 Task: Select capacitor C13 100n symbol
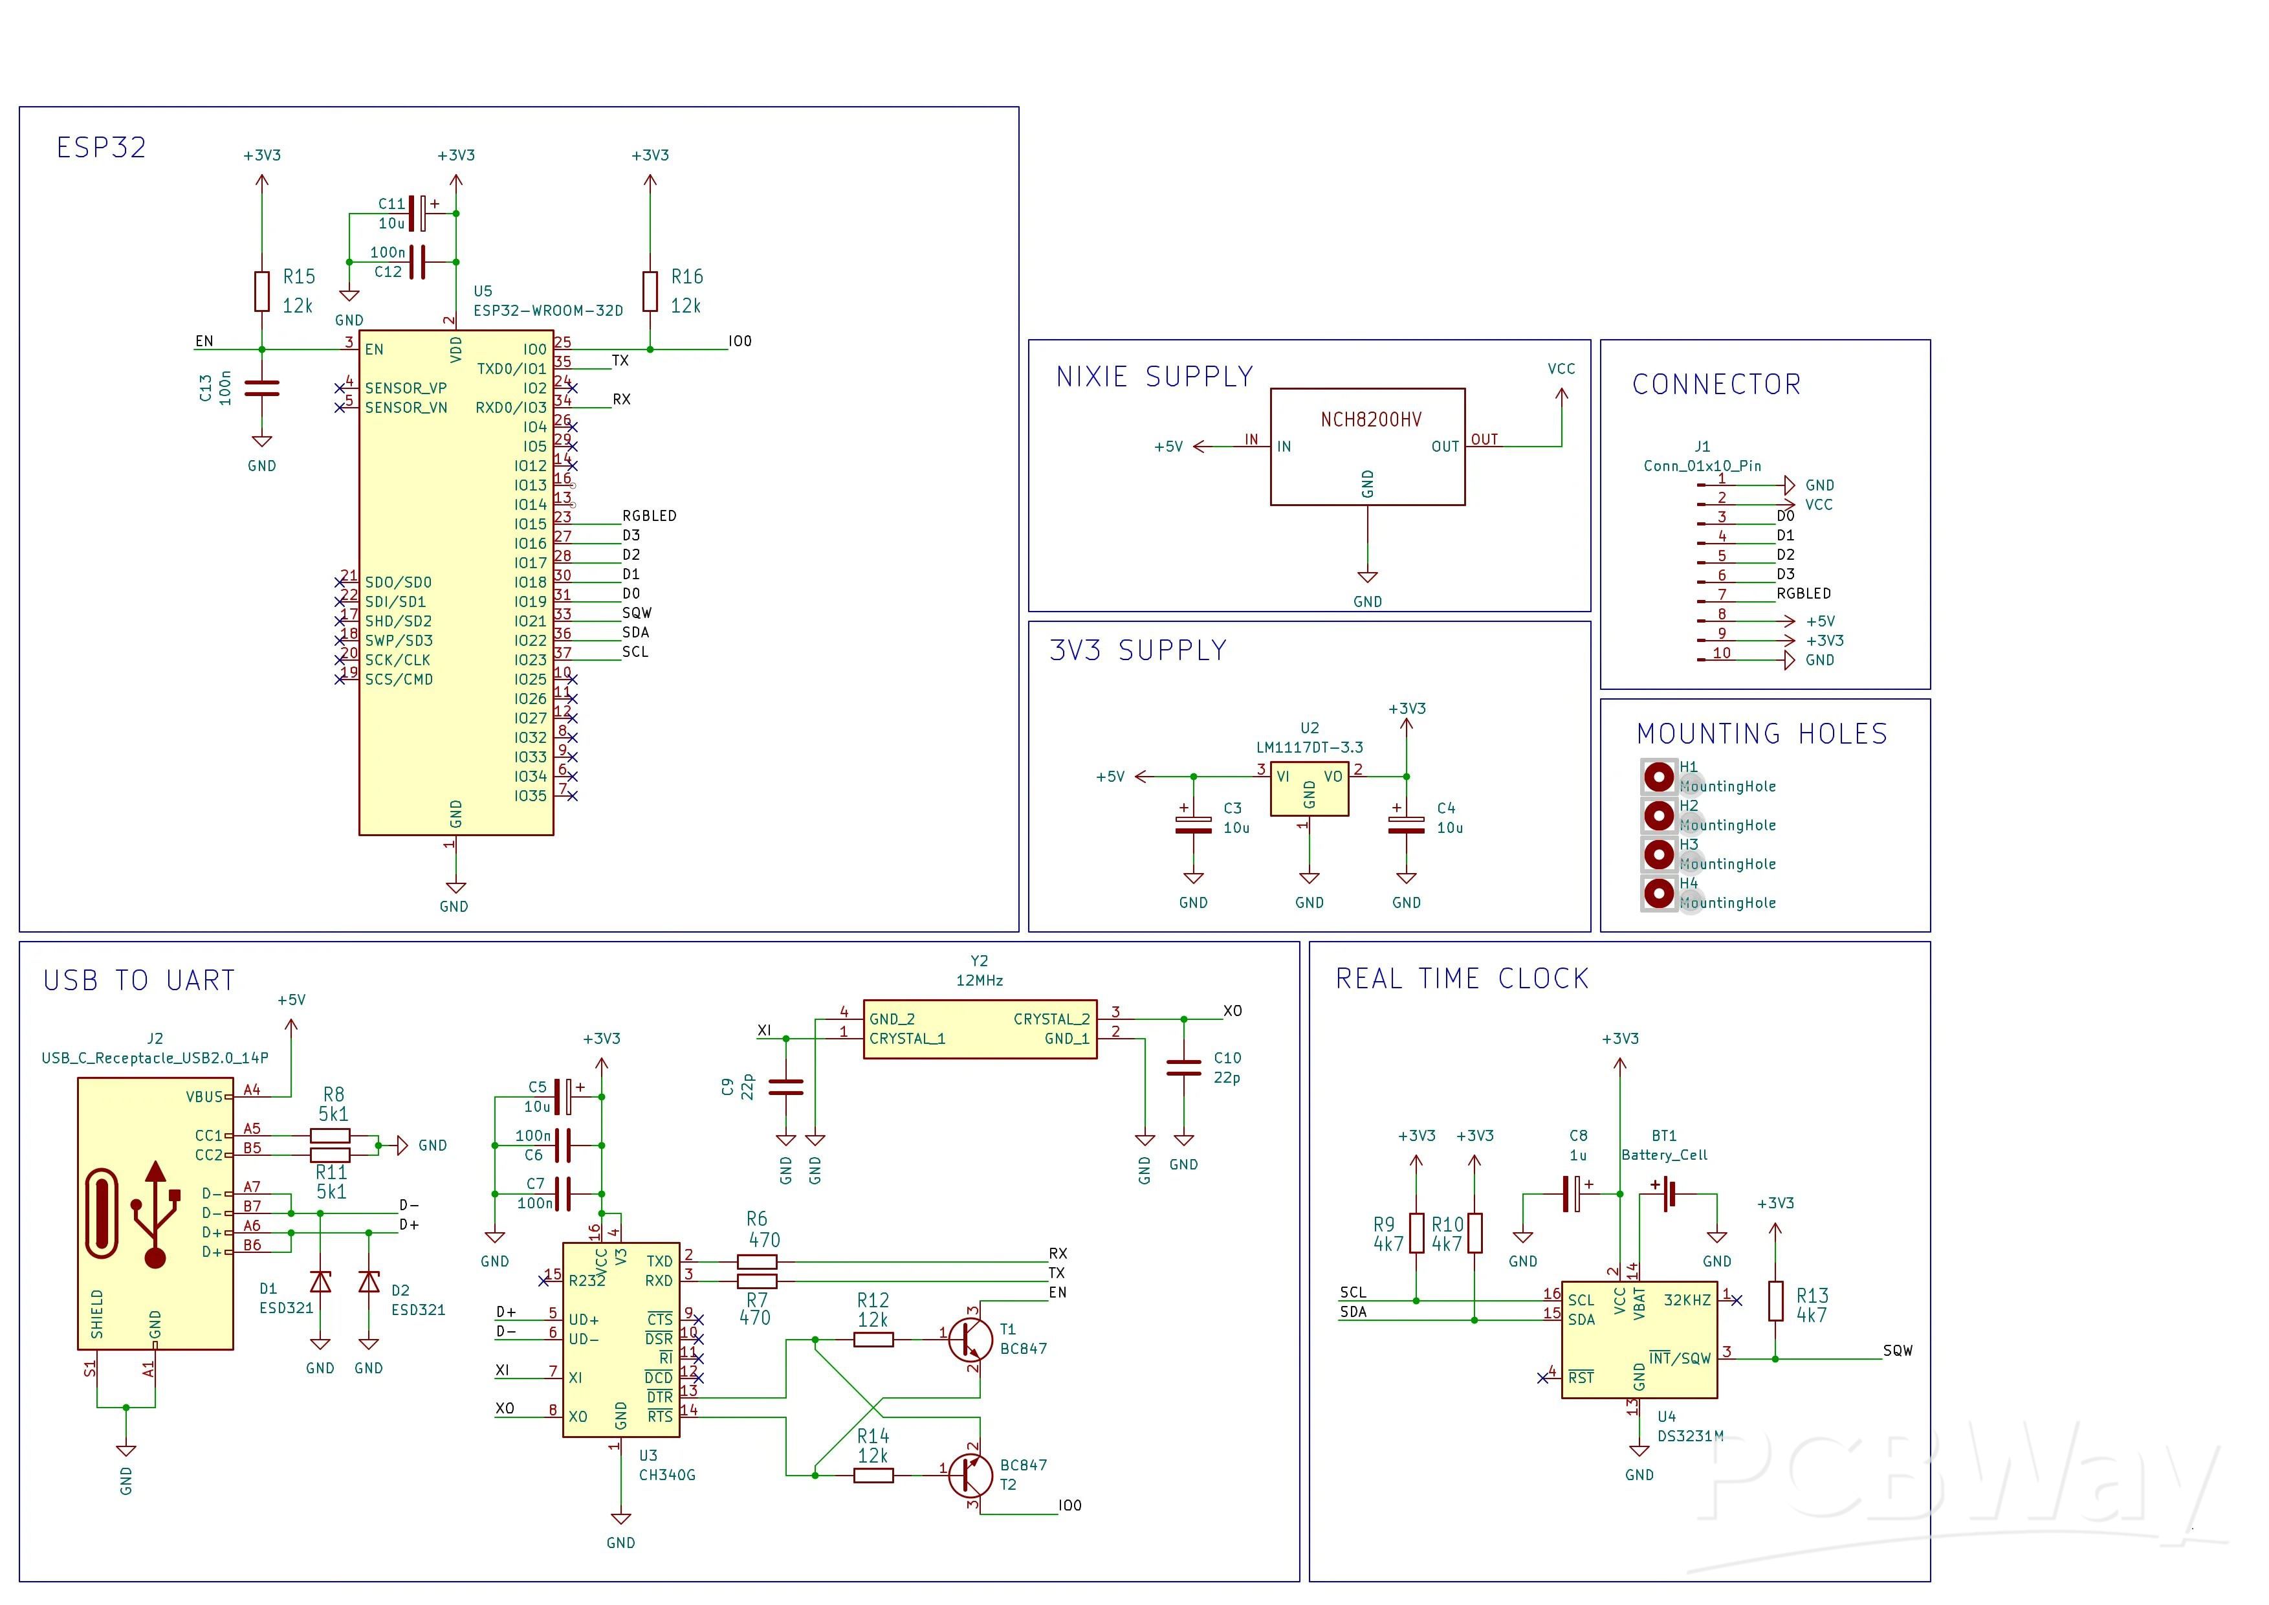point(262,388)
